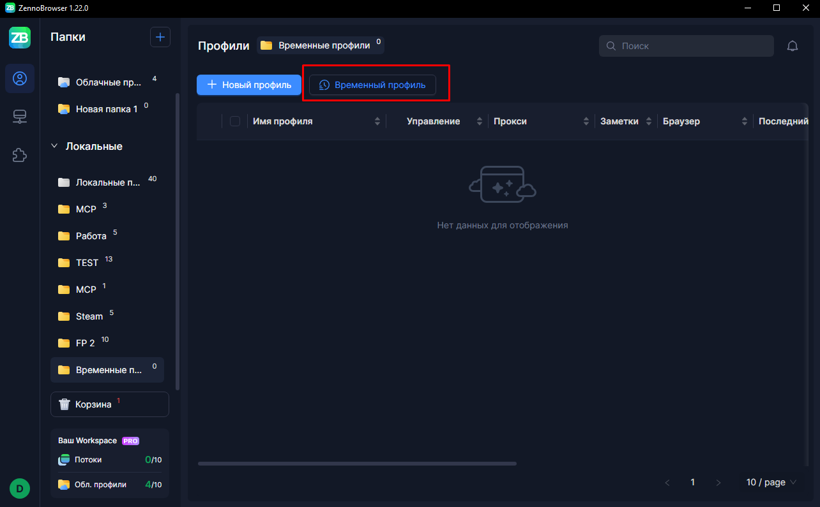Go to previous page arrow

[667, 483]
